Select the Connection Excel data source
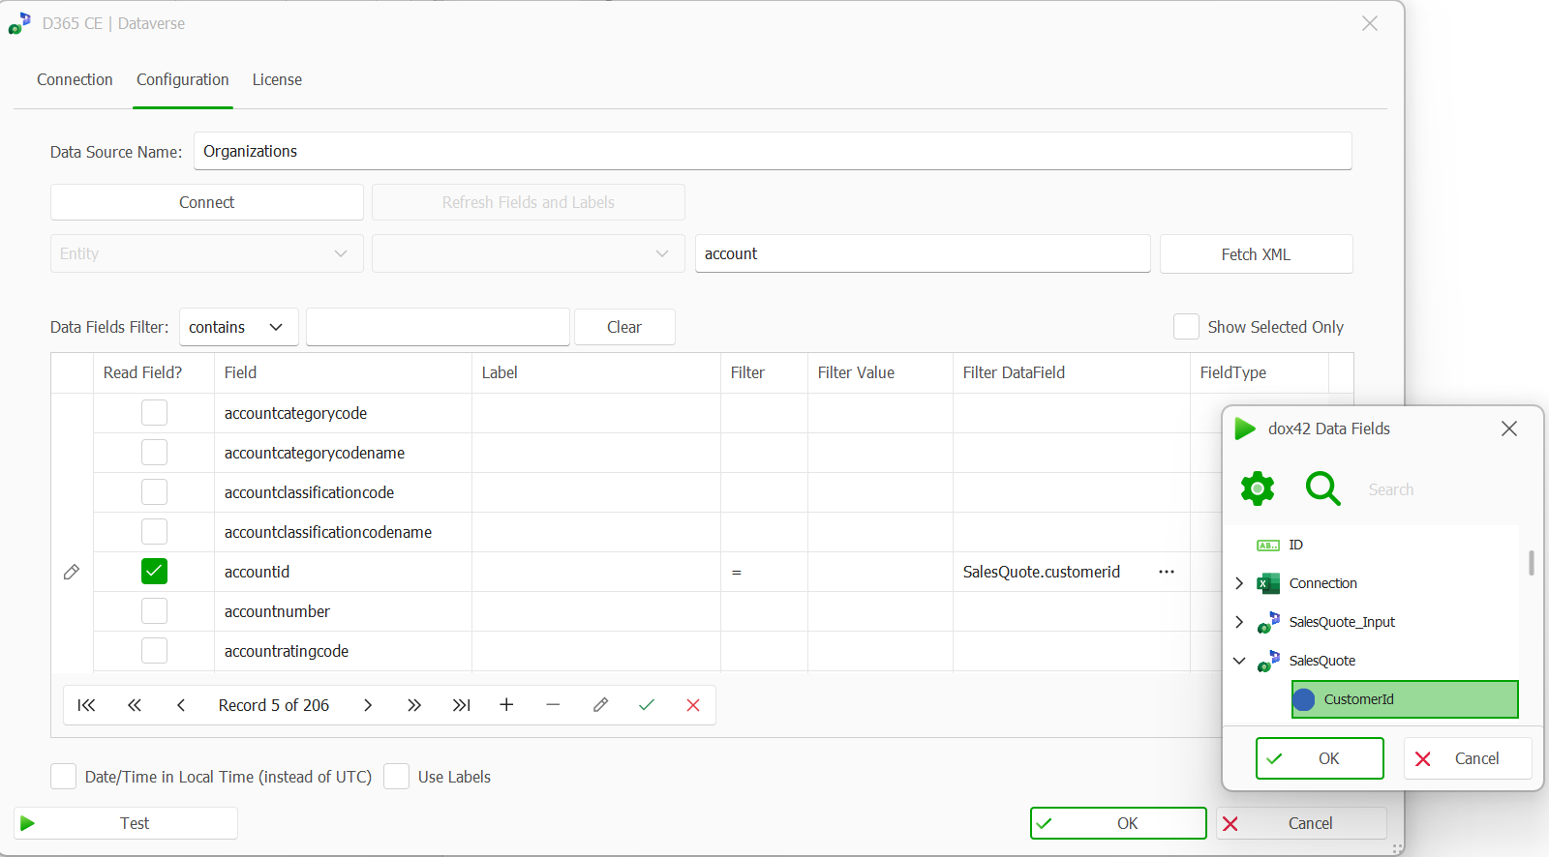 (x=1323, y=583)
